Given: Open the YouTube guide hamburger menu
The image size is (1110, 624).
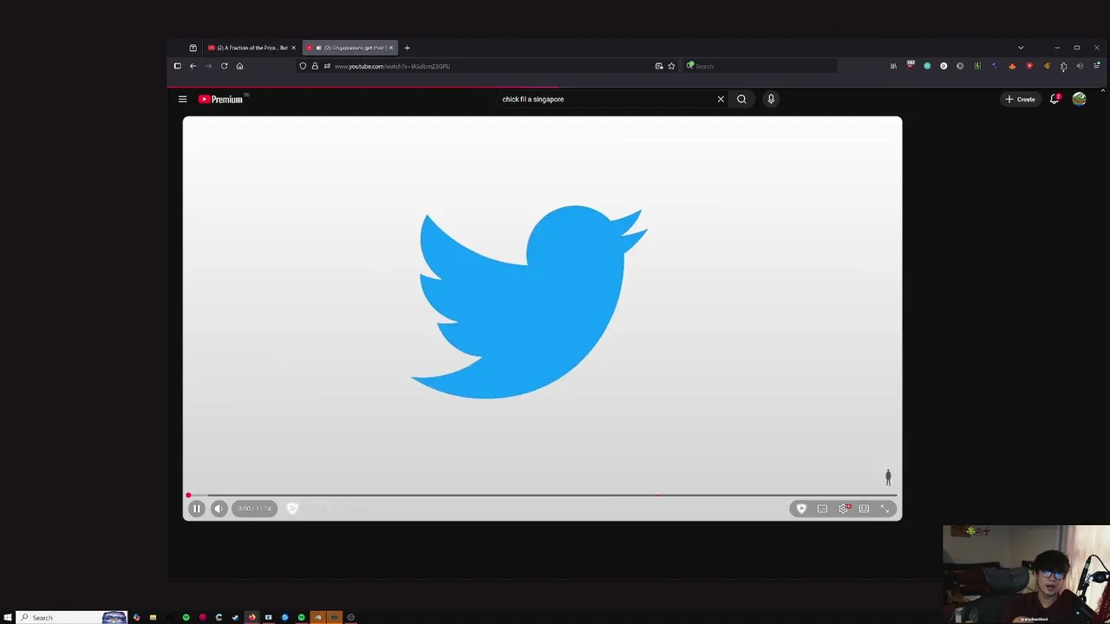Looking at the screenshot, I should [183, 99].
